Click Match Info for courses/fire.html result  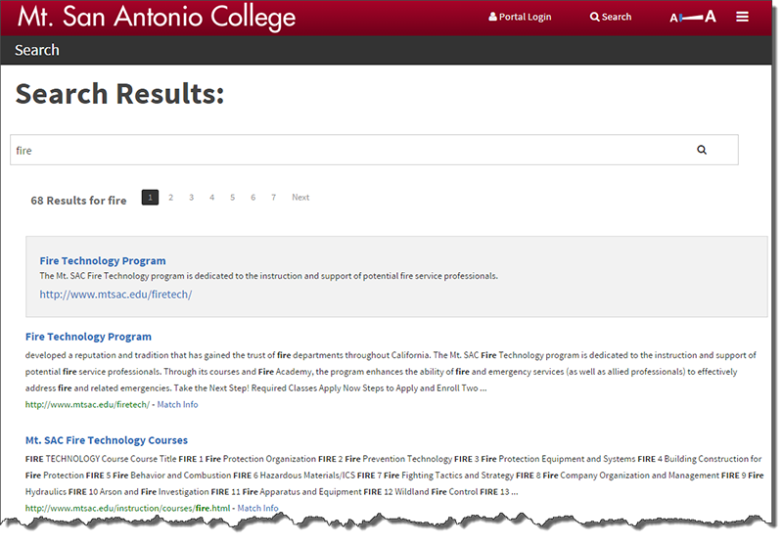[257, 508]
